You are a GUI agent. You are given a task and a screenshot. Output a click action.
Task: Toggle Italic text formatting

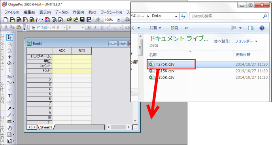click(x=95, y=28)
